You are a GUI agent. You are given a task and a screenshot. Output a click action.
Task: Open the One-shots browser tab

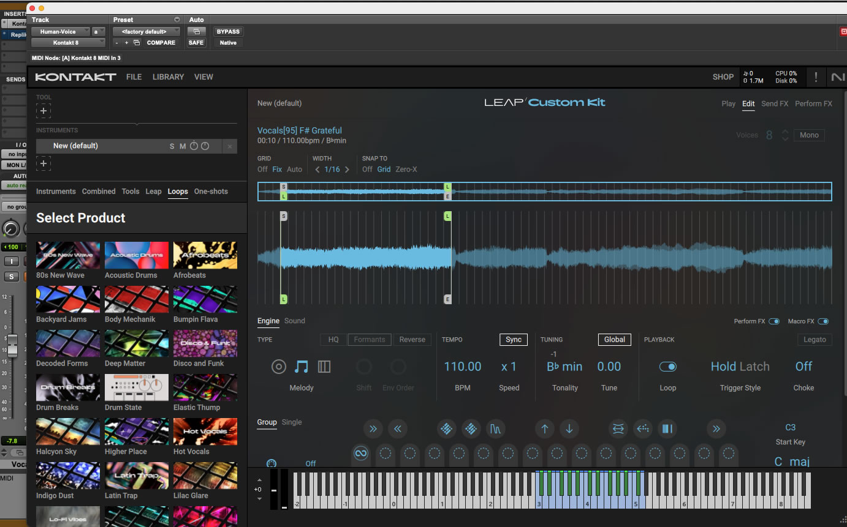211,192
